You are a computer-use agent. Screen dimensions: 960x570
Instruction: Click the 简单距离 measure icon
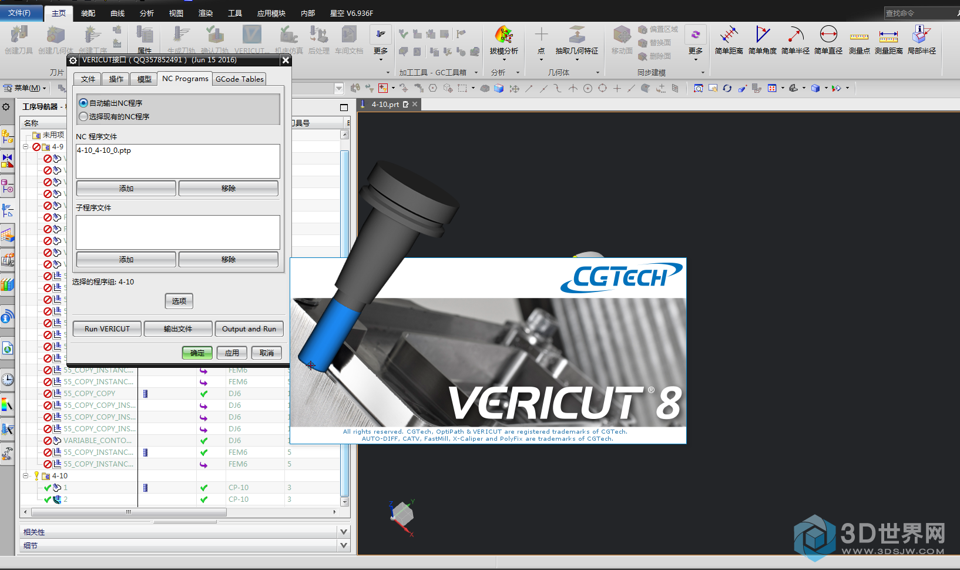pyautogui.click(x=729, y=39)
